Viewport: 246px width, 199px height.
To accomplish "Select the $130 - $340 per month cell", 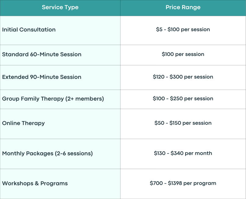I will (183, 153).
